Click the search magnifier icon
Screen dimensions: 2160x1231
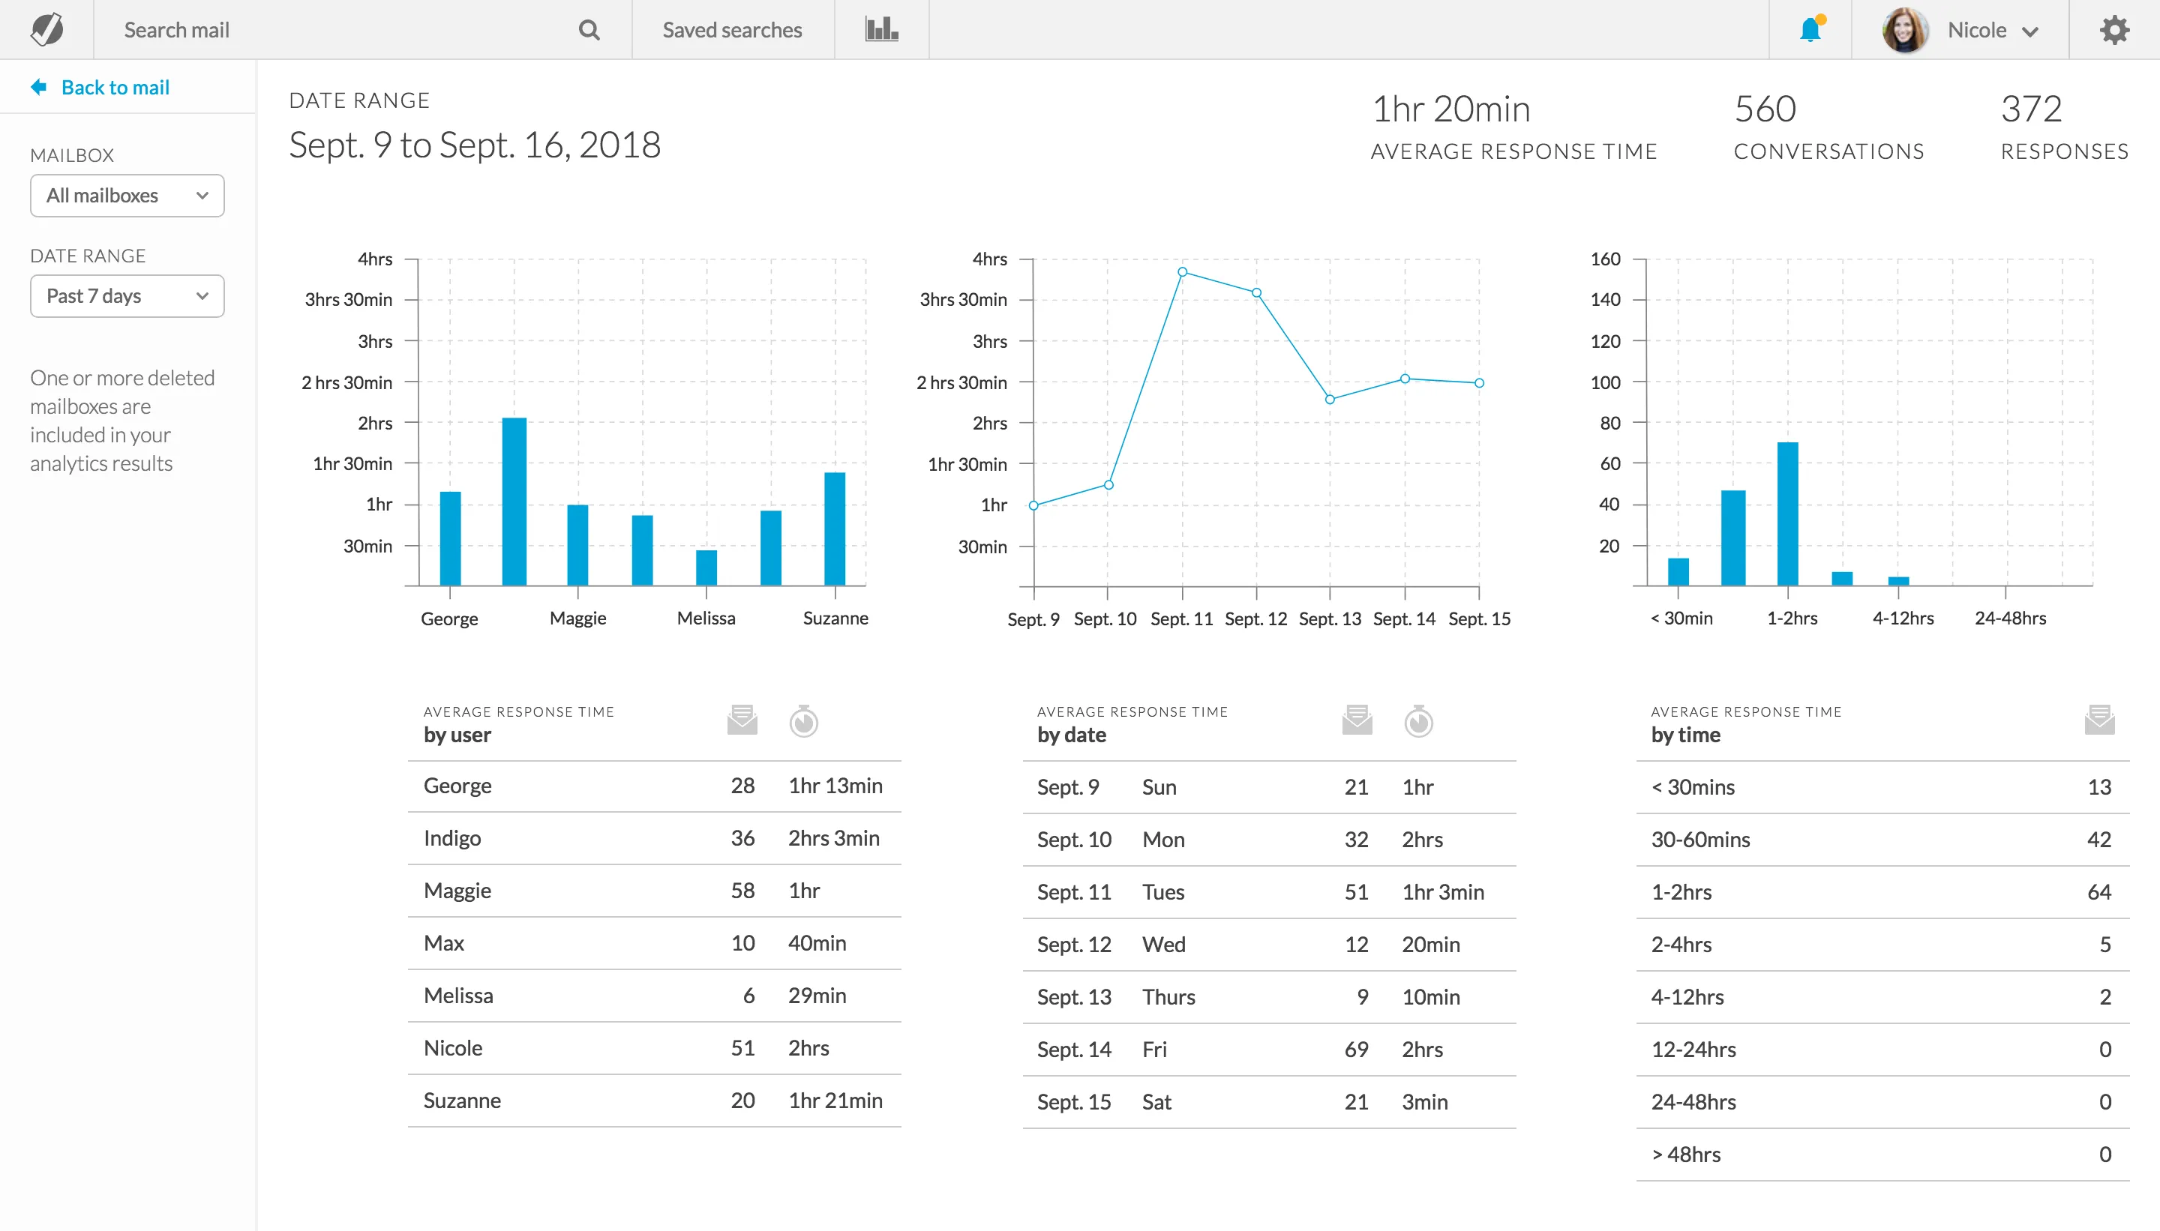click(x=589, y=31)
